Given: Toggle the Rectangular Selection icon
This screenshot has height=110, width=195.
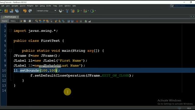Looking at the screenshot, I should (x=51, y=21).
